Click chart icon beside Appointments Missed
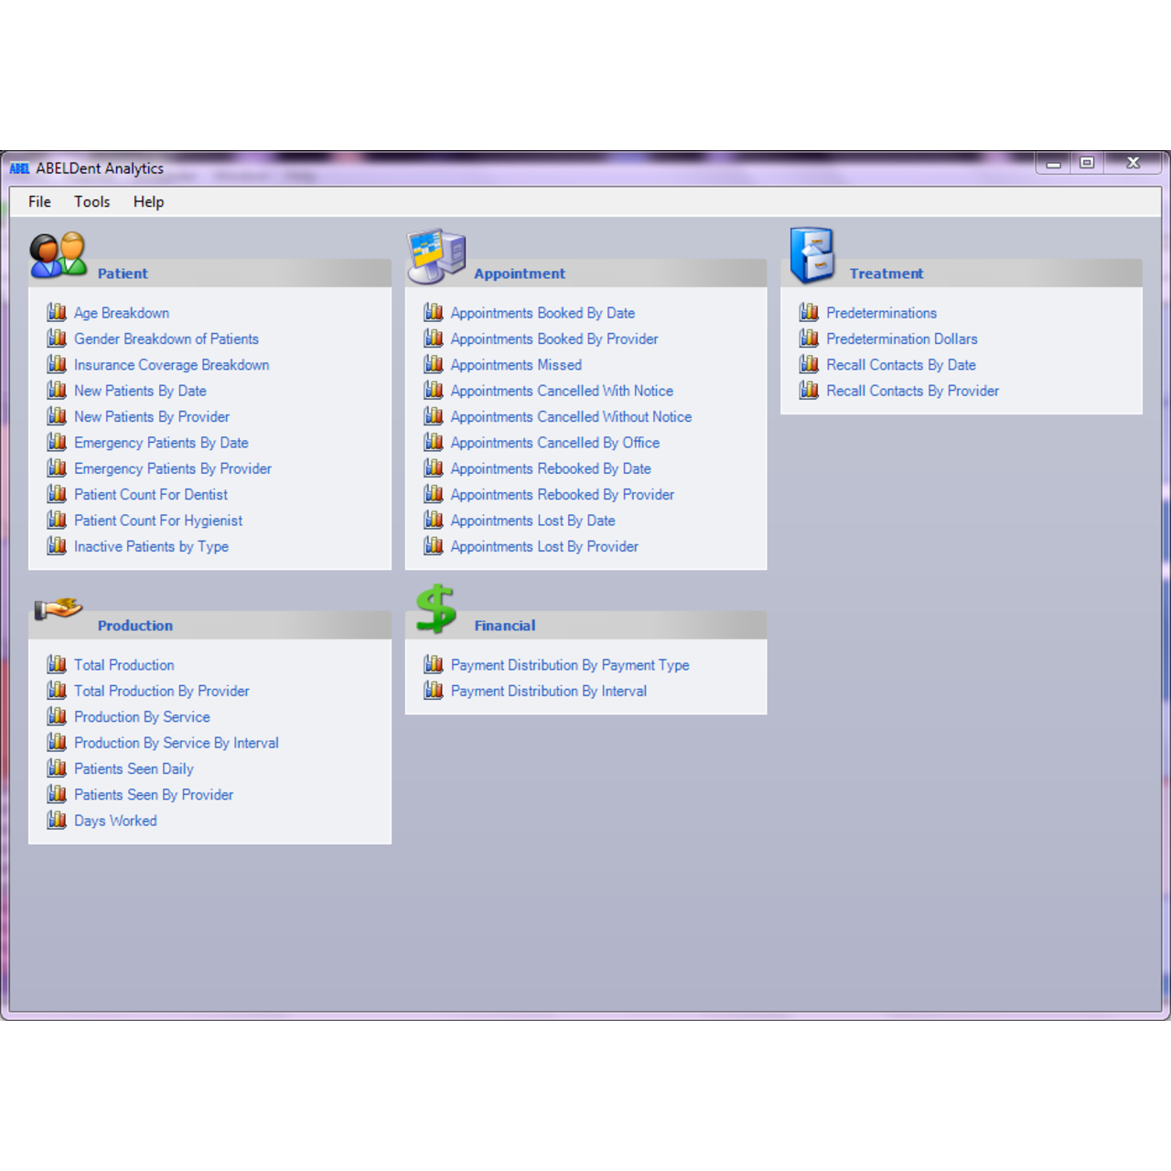Viewport: 1171px width, 1171px height. (434, 365)
